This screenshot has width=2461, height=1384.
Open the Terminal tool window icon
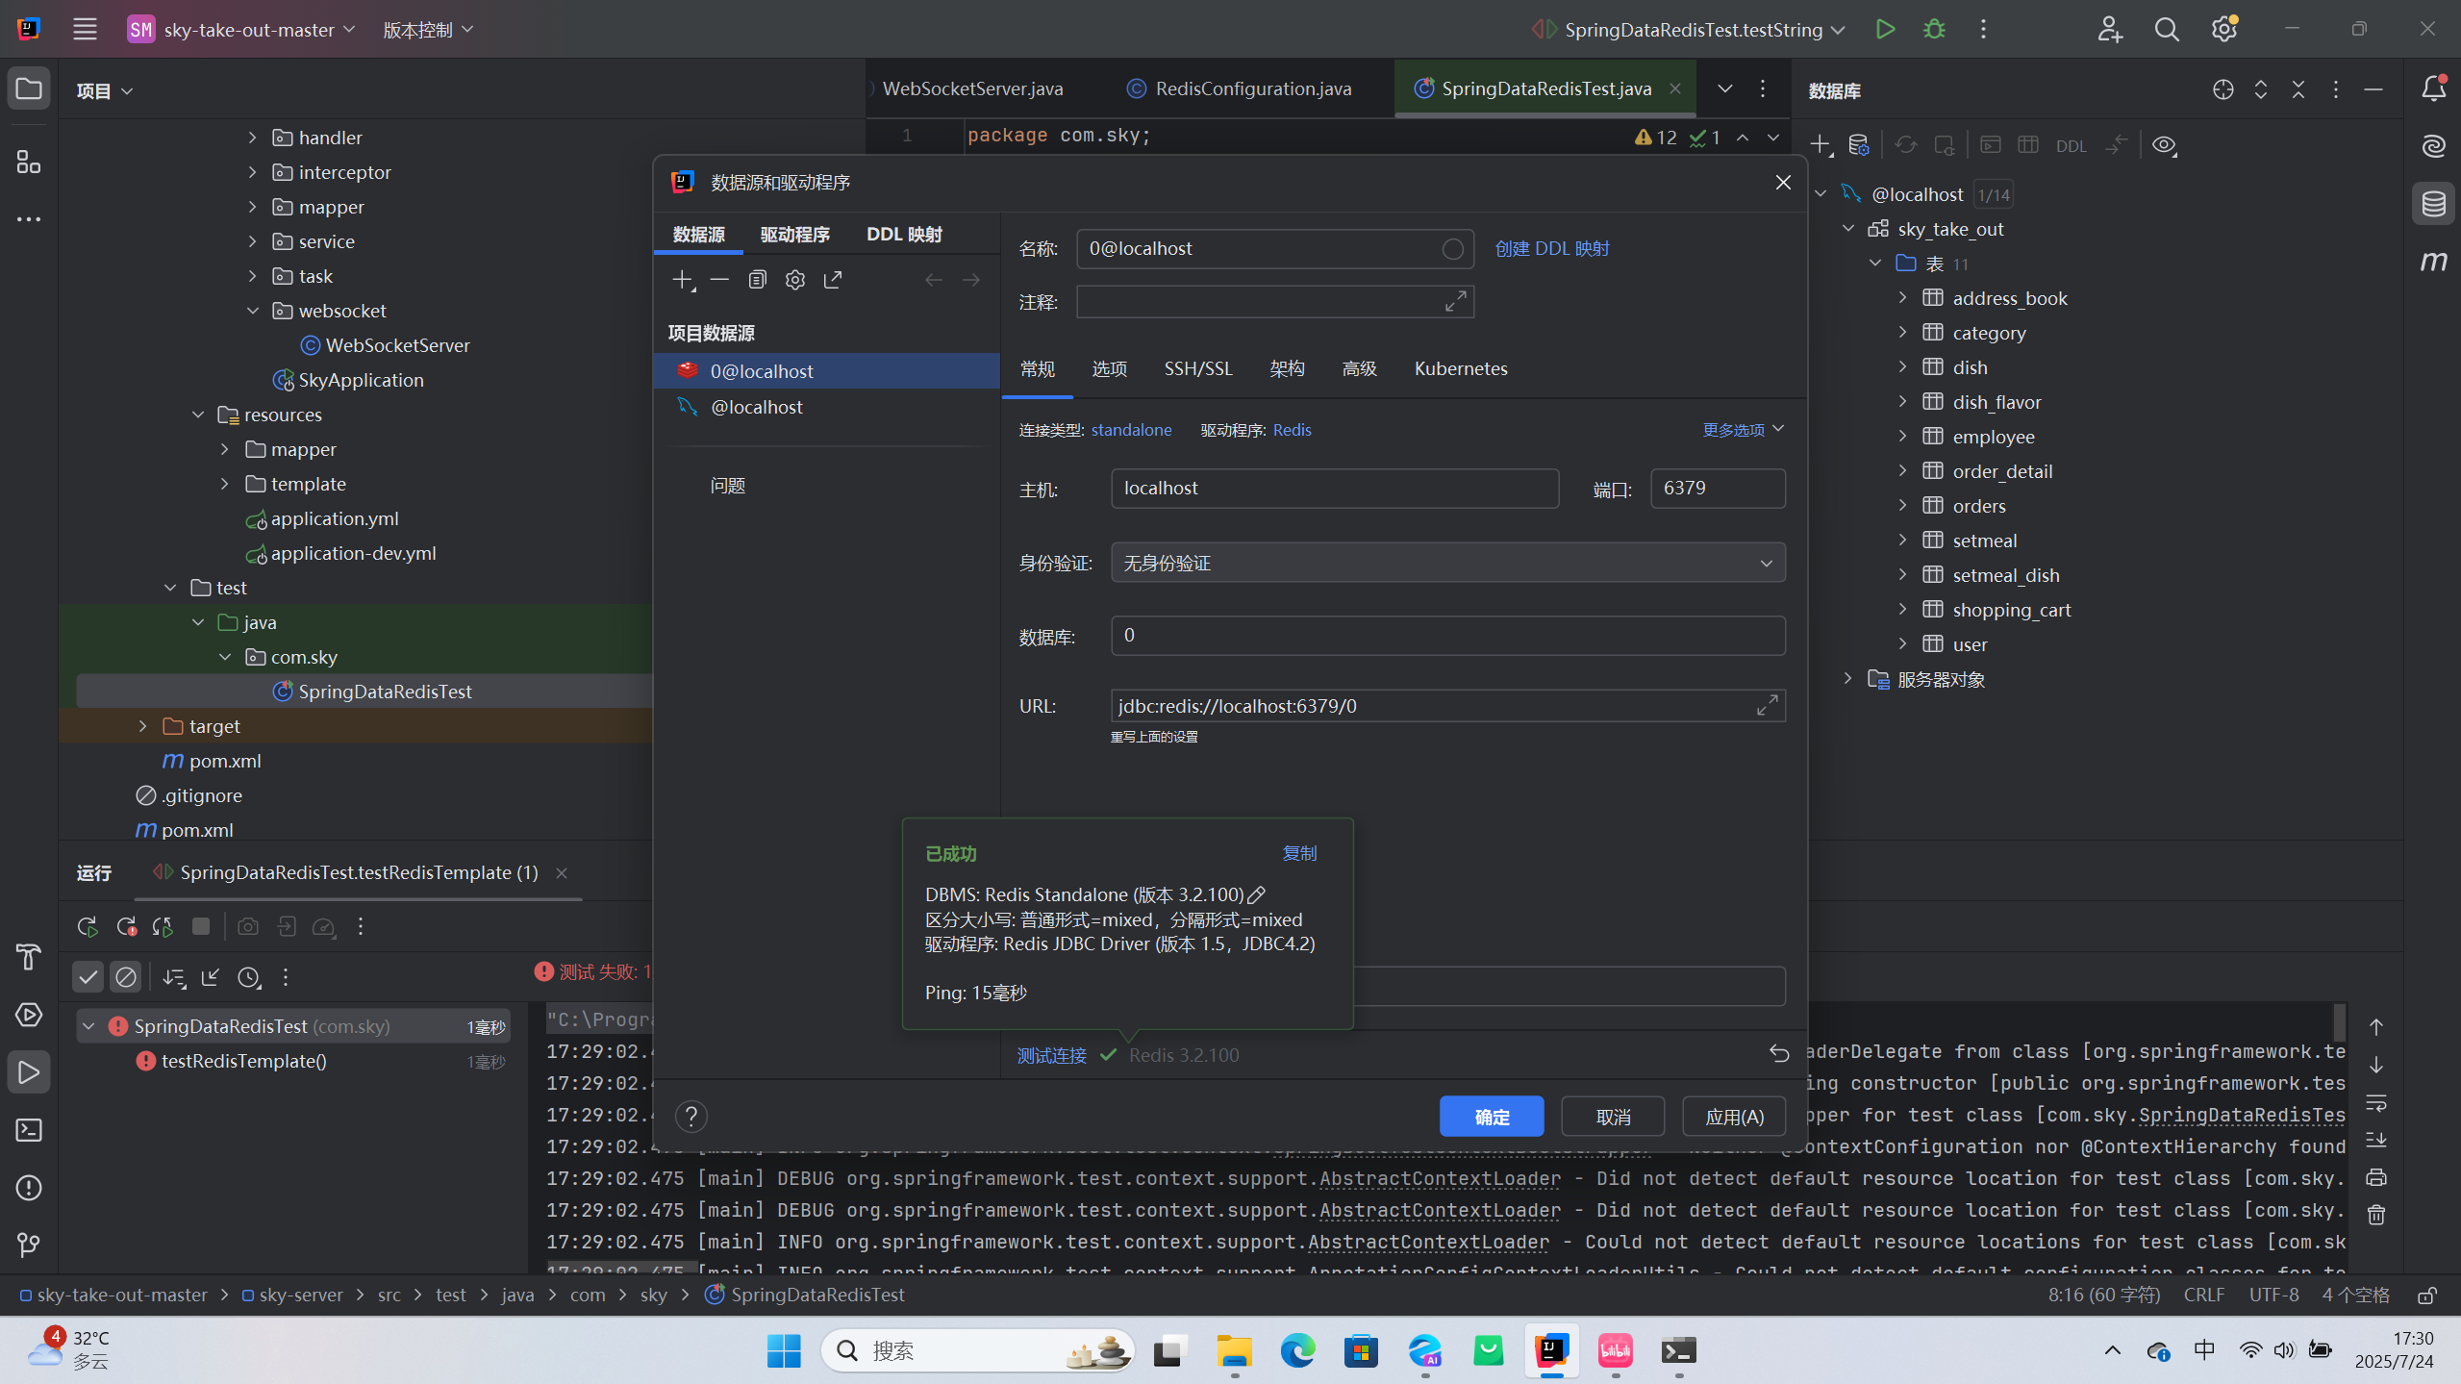(29, 1130)
